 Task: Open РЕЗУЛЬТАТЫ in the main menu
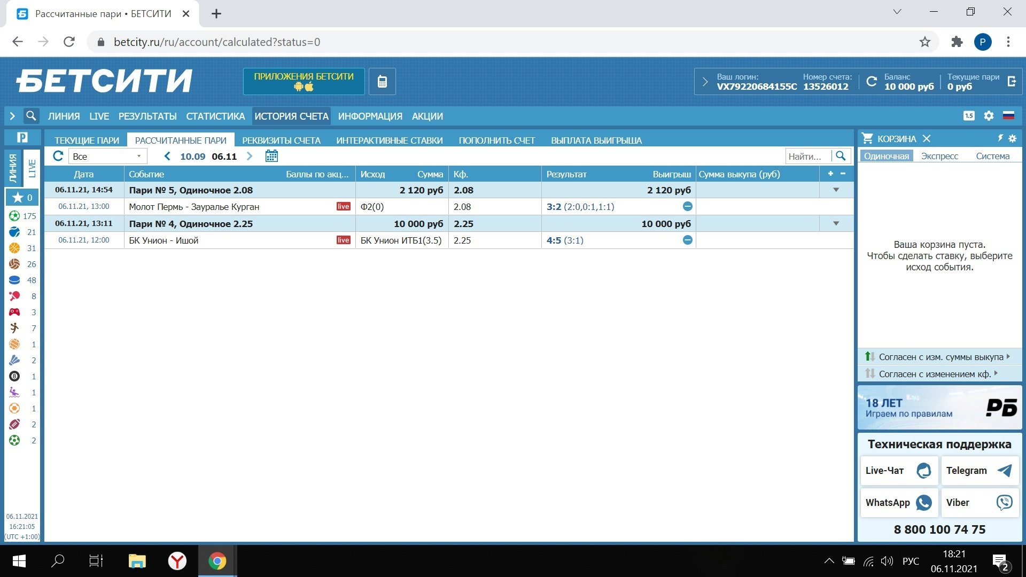pyautogui.click(x=147, y=116)
